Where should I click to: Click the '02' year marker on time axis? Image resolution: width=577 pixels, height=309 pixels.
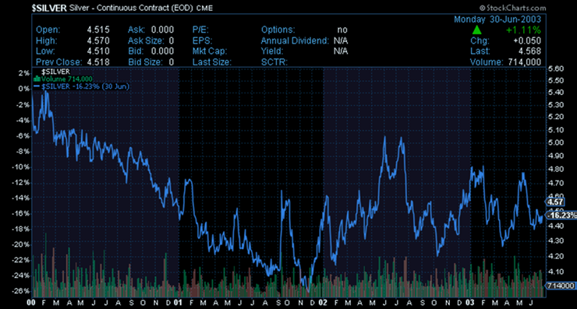(323, 303)
